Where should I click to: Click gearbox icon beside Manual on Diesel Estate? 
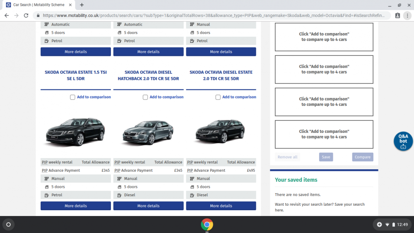pos(192,179)
